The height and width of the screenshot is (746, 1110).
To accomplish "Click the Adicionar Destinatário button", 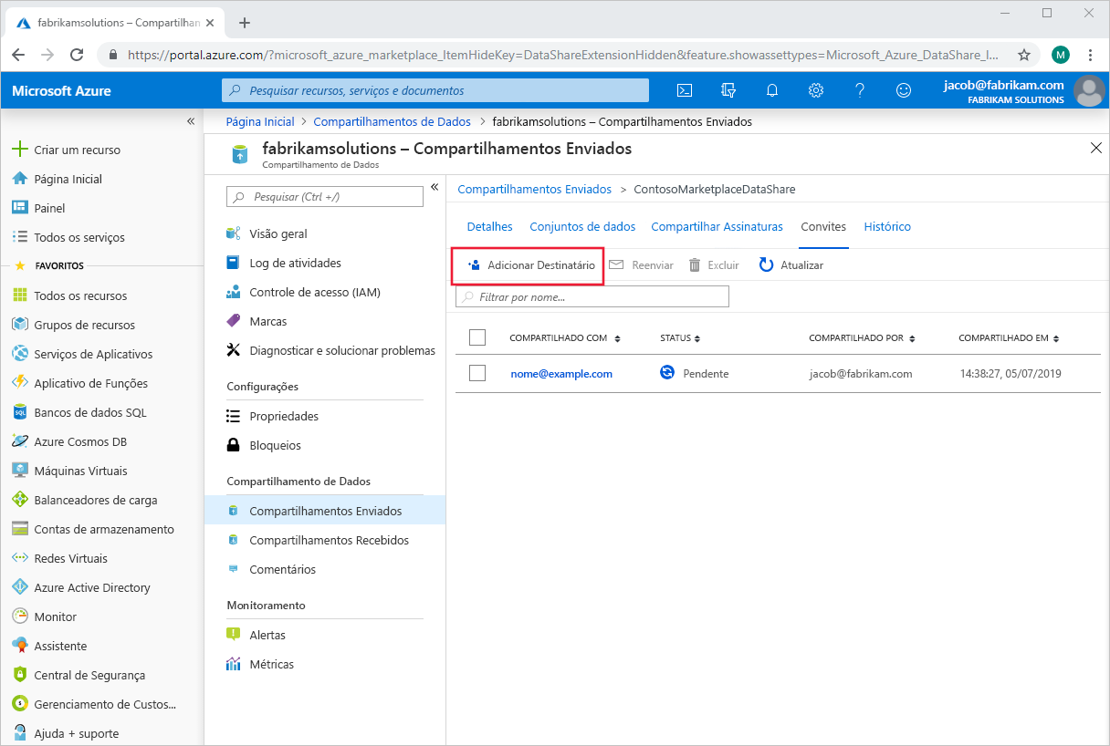I will [528, 265].
